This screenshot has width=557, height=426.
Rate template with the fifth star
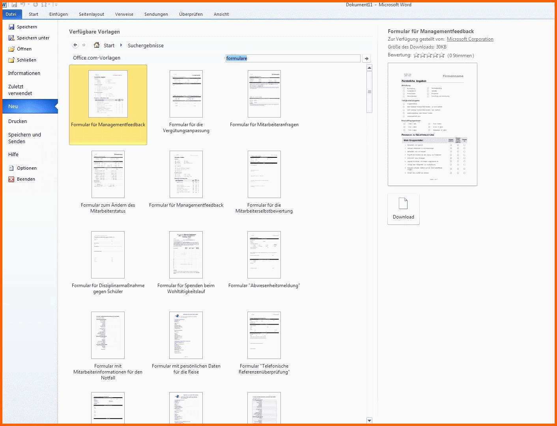[x=442, y=55]
